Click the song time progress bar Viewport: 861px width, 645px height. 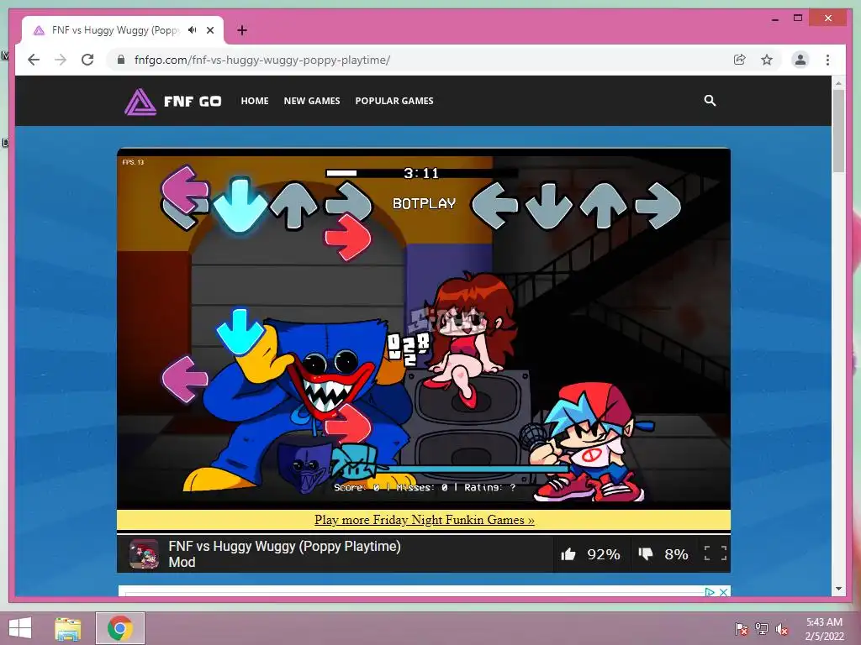coord(421,173)
